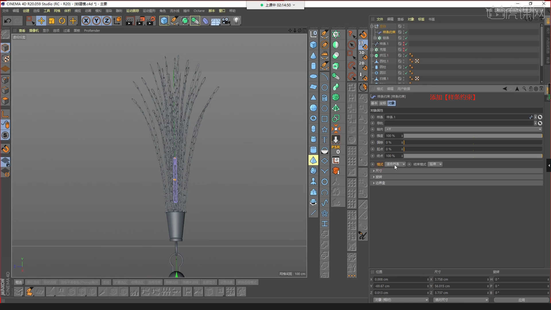This screenshot has width=551, height=310.
Task: Toggle animation circle for 偏移 parameter
Action: [372, 142]
